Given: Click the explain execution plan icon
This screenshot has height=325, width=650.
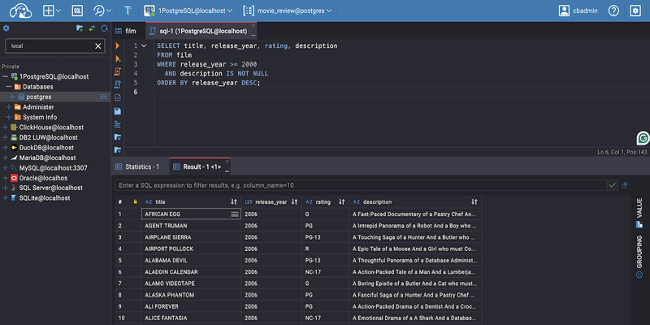Looking at the screenshot, I should pyautogui.click(x=118, y=84).
